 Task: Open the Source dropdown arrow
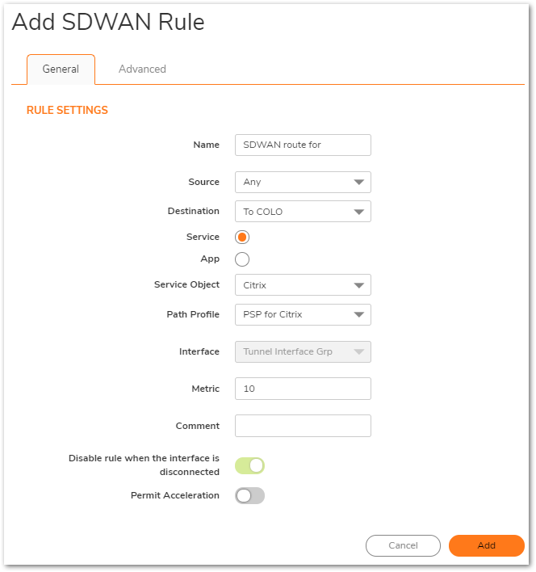pyautogui.click(x=359, y=183)
